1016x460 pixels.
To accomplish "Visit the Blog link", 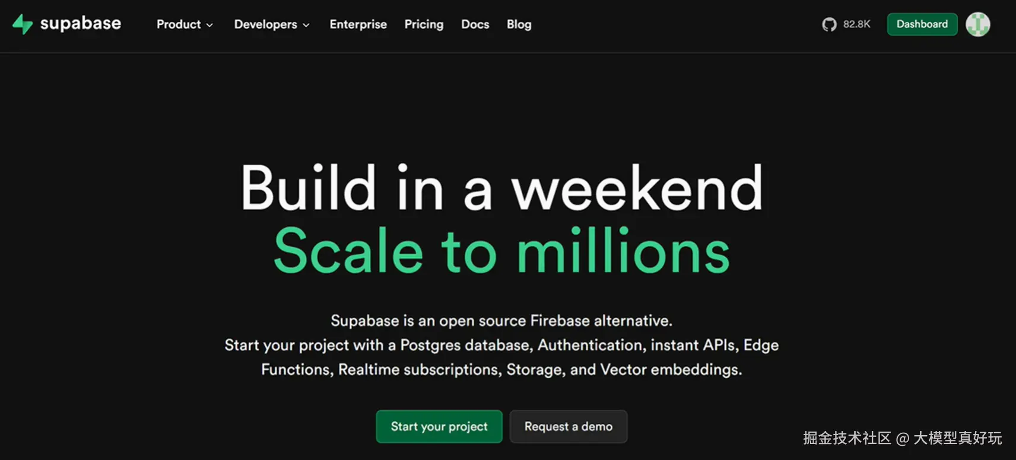I will (x=519, y=24).
